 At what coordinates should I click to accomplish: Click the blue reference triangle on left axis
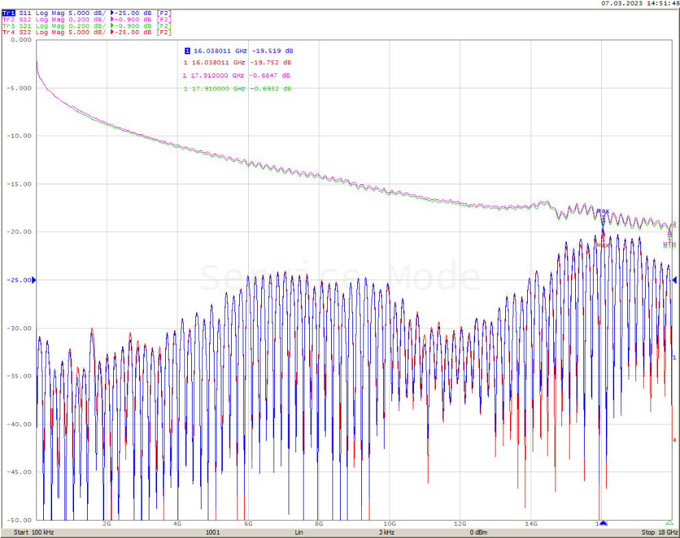click(34, 280)
